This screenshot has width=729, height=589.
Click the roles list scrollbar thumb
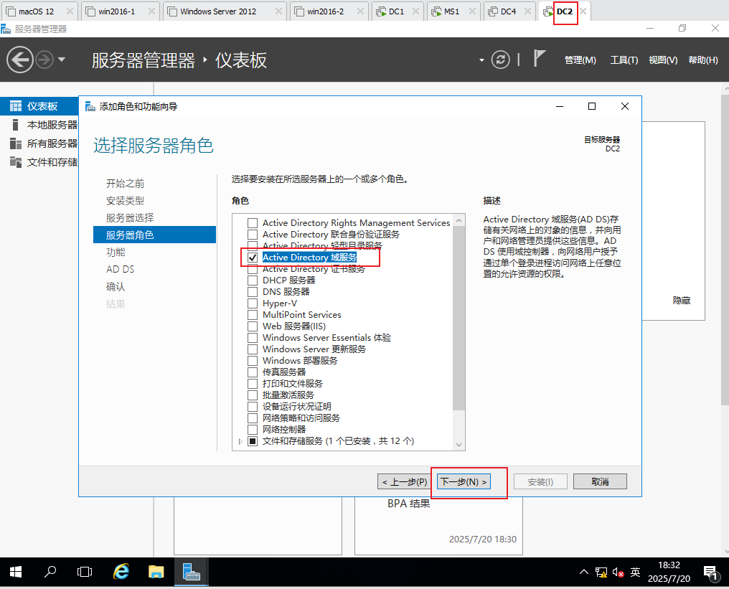point(459,319)
